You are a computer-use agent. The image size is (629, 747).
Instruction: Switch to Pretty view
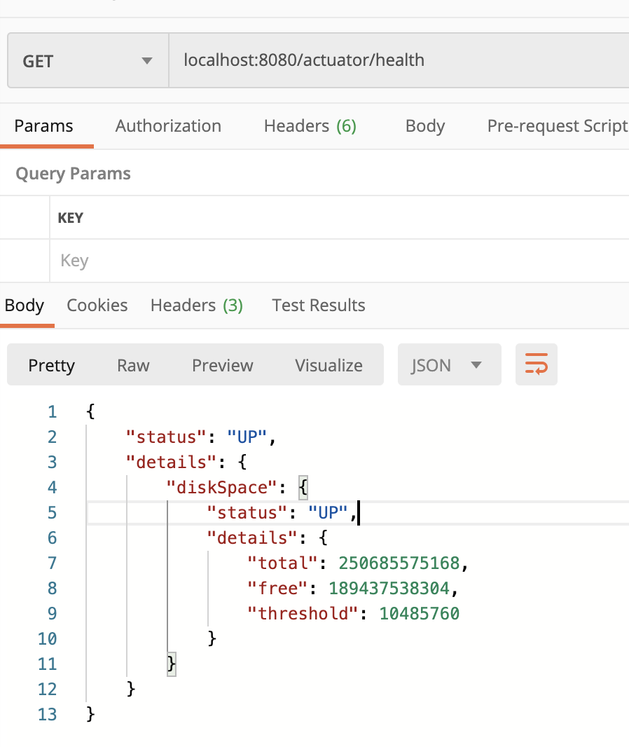click(x=51, y=365)
